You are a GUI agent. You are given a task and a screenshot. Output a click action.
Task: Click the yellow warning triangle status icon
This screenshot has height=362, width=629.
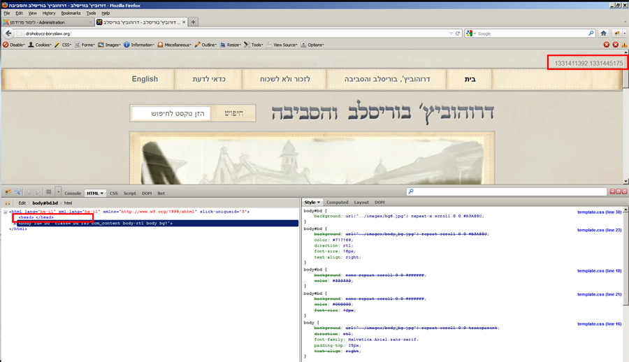pos(624,45)
